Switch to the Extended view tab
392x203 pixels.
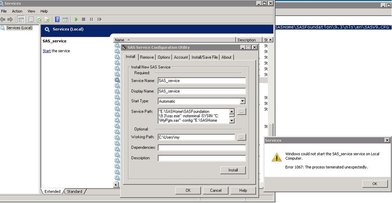52,191
